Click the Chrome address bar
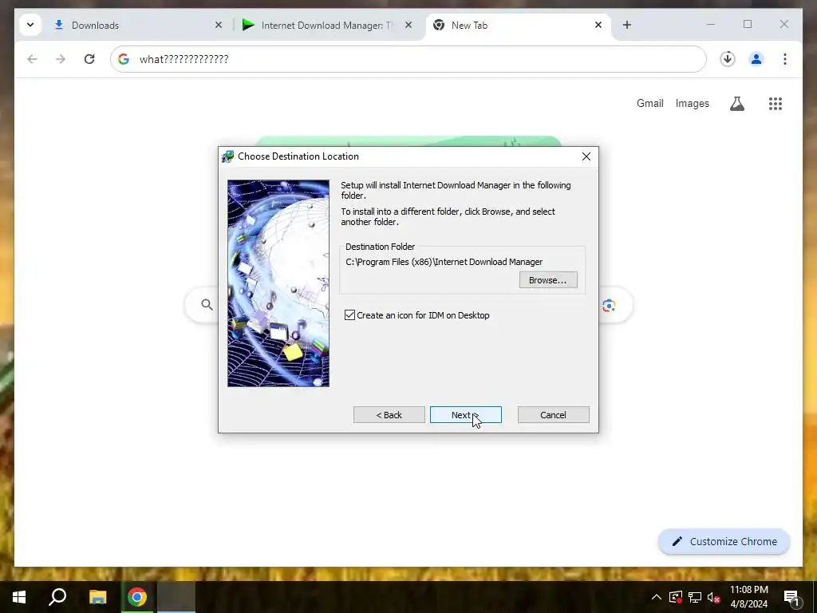Viewport: 817px width, 613px height. tap(408, 59)
